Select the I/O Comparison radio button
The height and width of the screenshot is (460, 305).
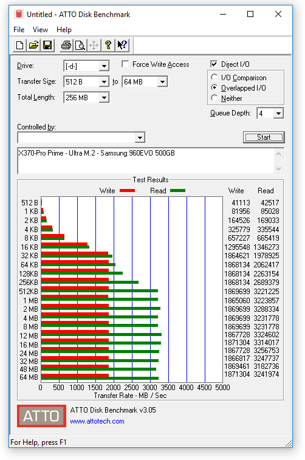pos(214,77)
